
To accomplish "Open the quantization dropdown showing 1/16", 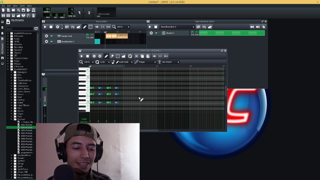I will tap(104, 62).
